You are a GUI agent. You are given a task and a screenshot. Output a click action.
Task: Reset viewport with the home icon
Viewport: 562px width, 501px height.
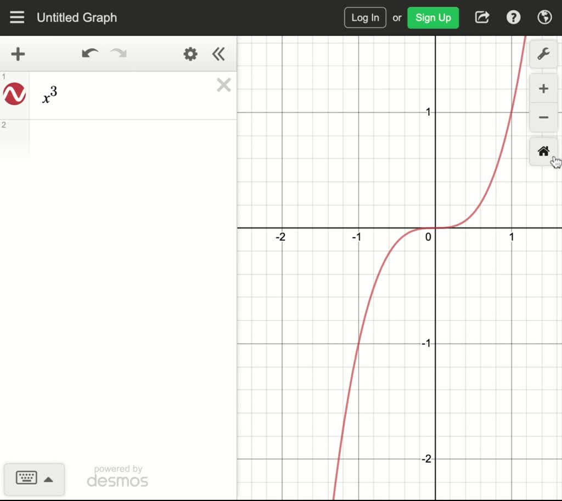[x=543, y=150]
